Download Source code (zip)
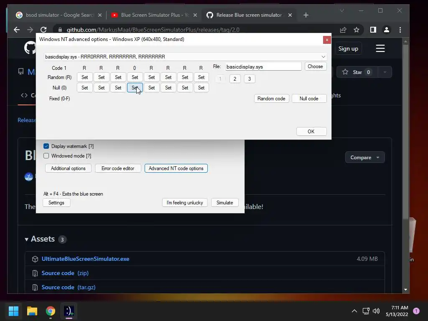This screenshot has height=321, width=428. coord(65,273)
